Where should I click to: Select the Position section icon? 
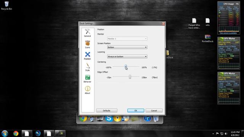coord(87,56)
